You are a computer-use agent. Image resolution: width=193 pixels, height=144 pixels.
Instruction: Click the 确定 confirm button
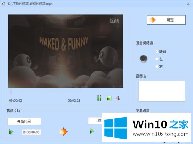coord(166,20)
